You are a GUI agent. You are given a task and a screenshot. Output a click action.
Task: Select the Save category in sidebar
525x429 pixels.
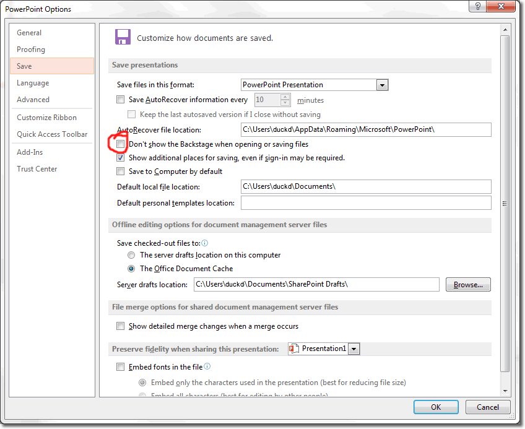click(x=52, y=66)
